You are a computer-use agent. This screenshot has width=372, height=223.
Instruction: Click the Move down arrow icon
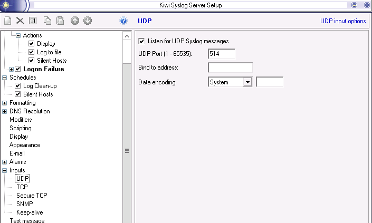(88, 21)
